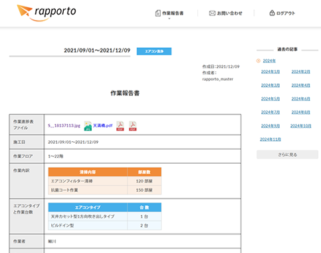Viewport: 321px width, 253px height.
Task: Open the 作業報告書 menu
Action: tap(169, 13)
